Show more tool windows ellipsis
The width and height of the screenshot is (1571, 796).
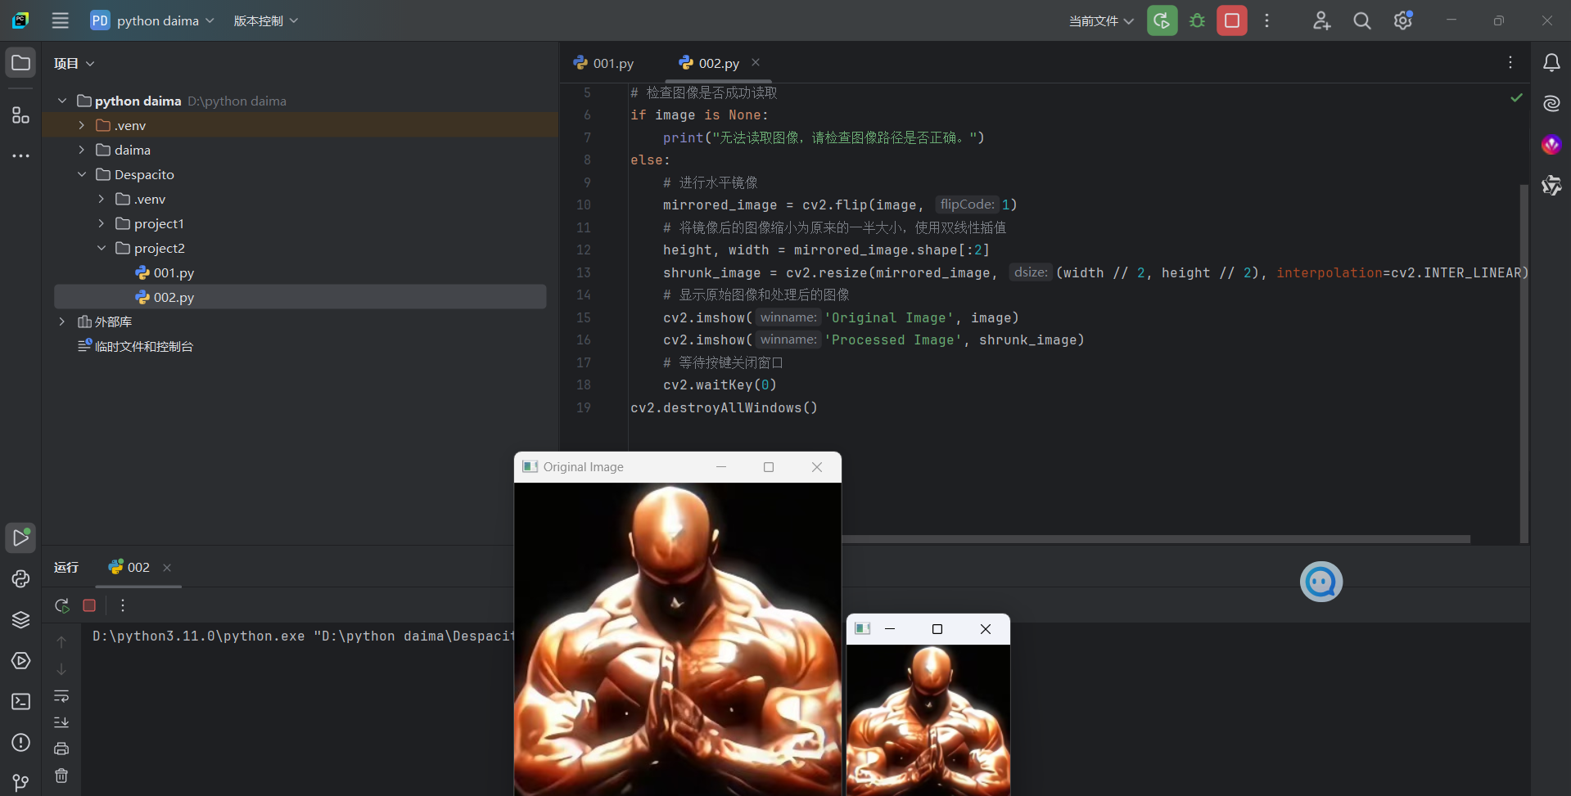click(x=20, y=155)
